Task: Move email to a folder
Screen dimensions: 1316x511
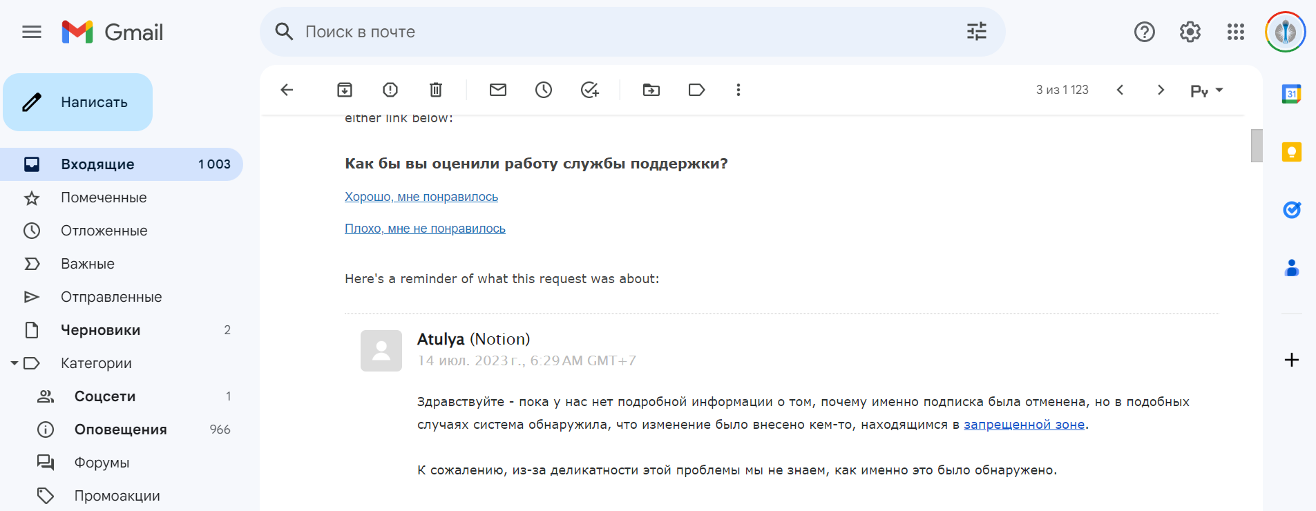Action: pyautogui.click(x=651, y=90)
